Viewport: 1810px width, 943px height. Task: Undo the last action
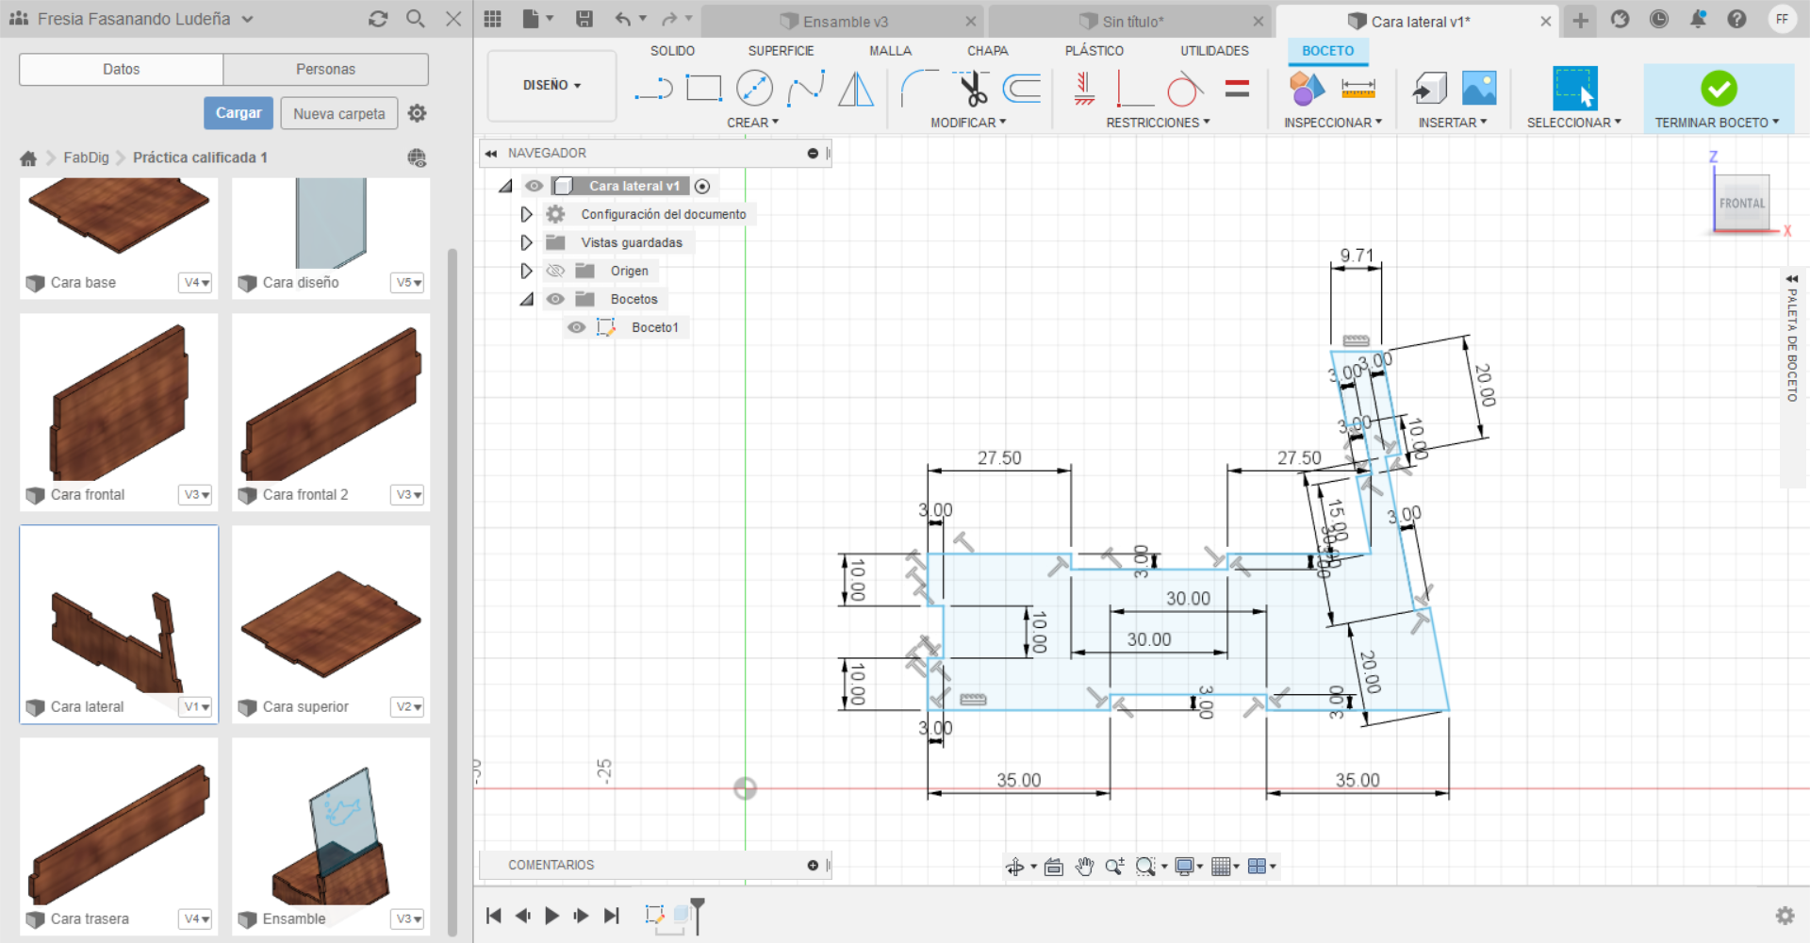pos(623,19)
